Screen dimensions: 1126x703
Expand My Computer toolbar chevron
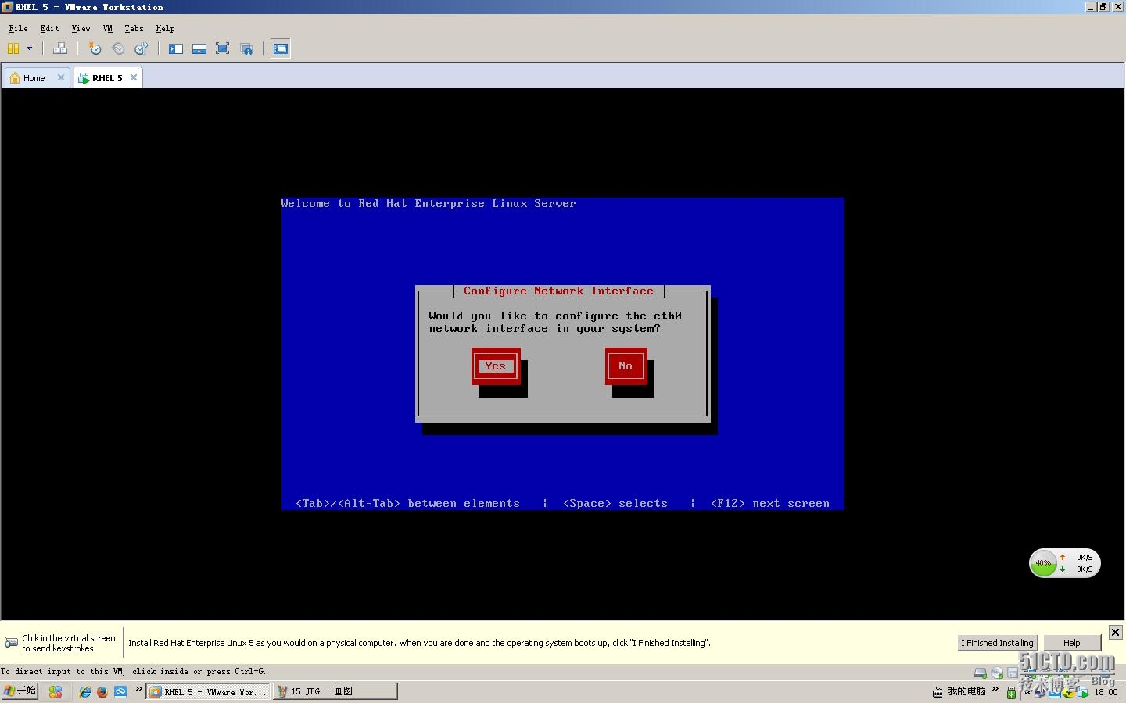(995, 689)
